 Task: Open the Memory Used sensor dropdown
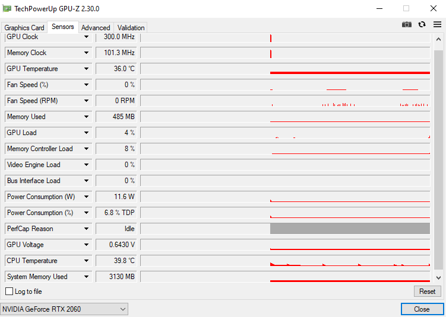86,117
